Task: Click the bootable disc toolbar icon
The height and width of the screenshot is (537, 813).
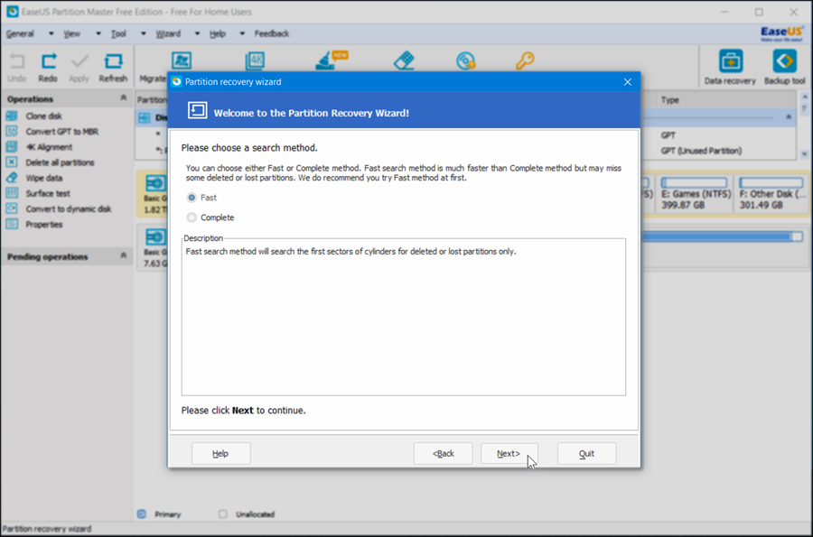Action: point(465,60)
